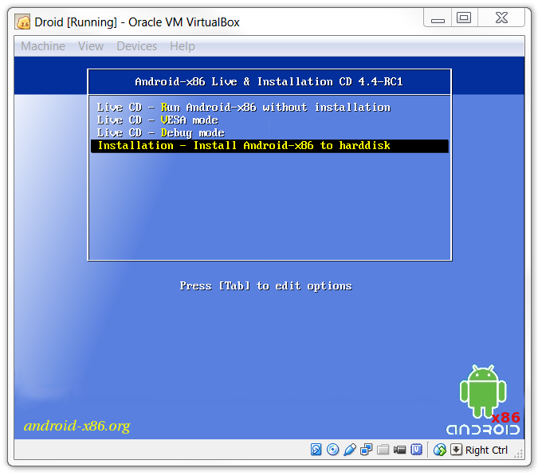
Task: Open the View menu
Action: pyautogui.click(x=91, y=46)
